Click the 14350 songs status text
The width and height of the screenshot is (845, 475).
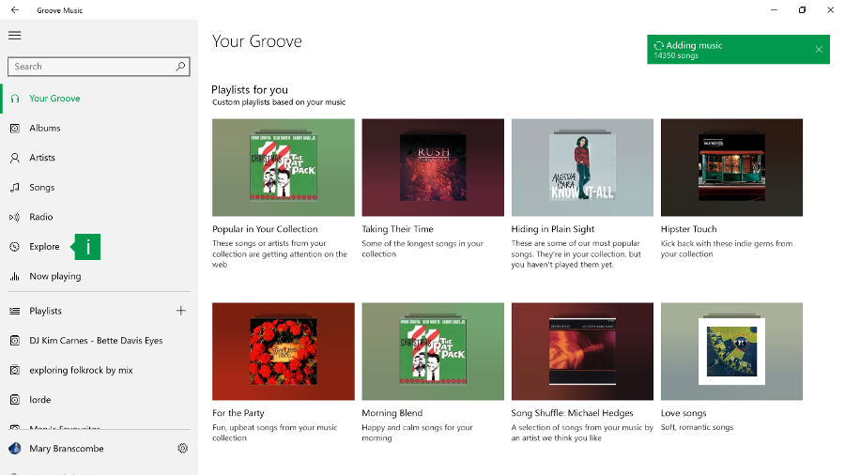676,55
